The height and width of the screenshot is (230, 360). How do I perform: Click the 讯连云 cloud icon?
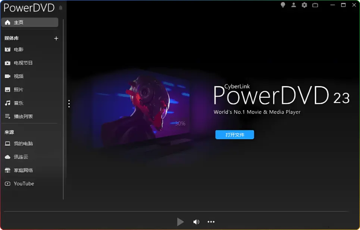tap(7, 157)
